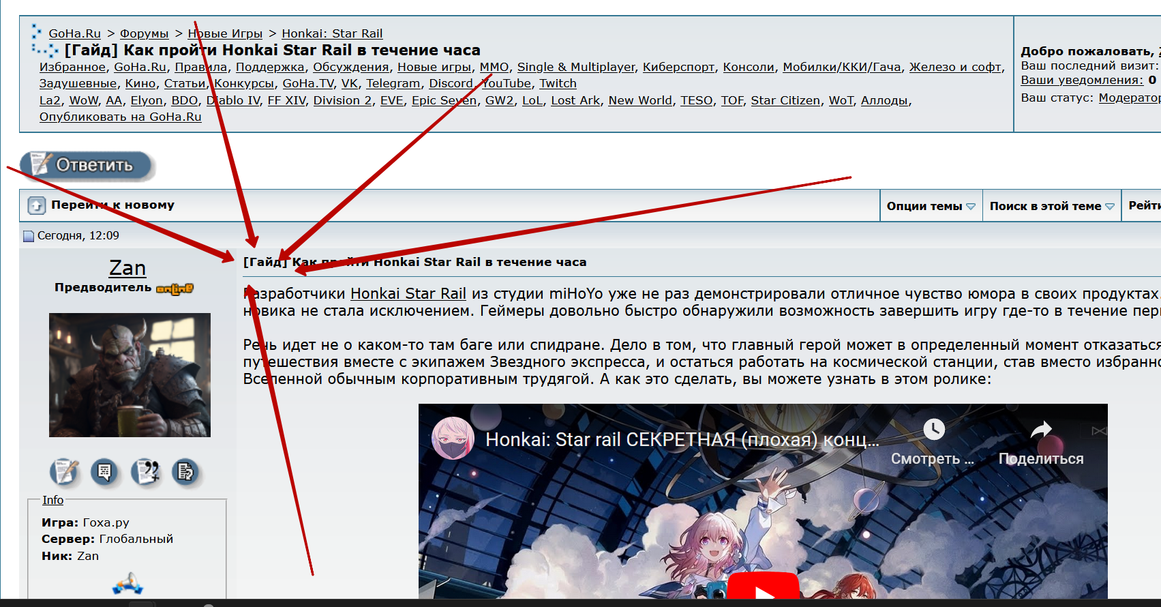The width and height of the screenshot is (1161, 607).
Task: Click the YouTube video title text
Action: pos(682,440)
